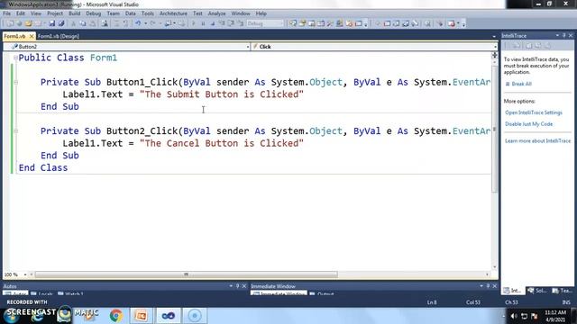
Task: Click the Chrome icon in the taskbar
Action: (116, 316)
